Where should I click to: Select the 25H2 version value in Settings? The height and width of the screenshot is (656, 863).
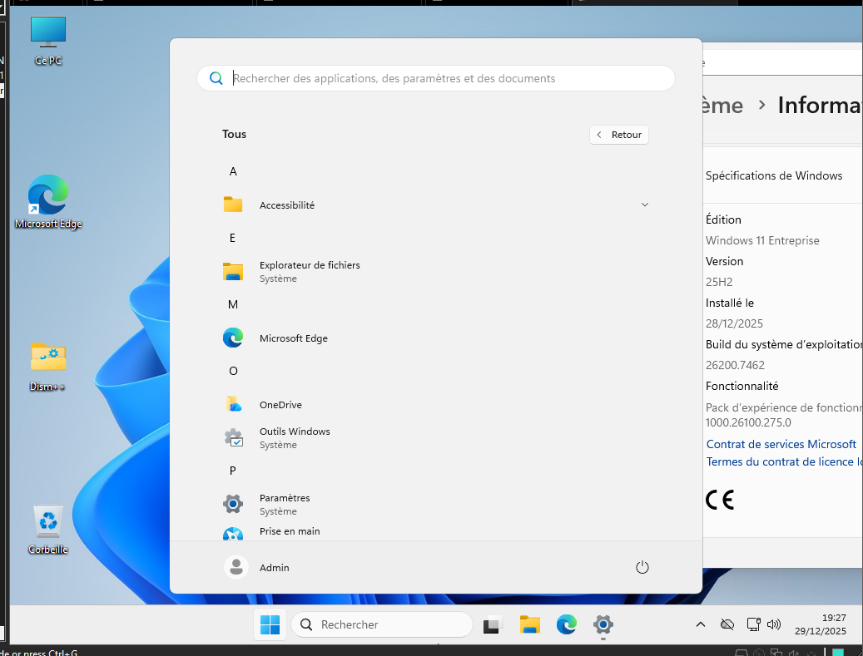coord(719,282)
